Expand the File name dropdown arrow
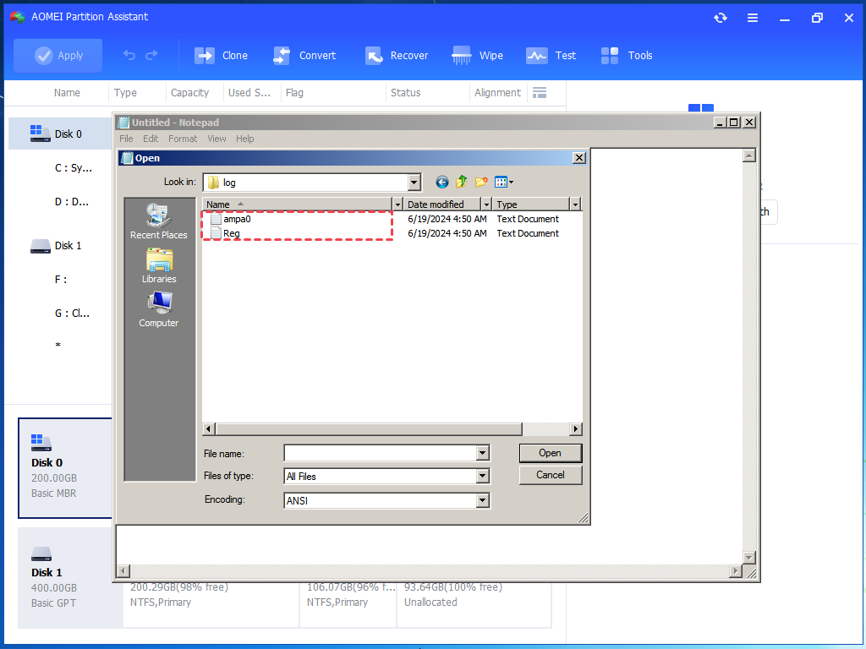866x649 pixels. 483,453
